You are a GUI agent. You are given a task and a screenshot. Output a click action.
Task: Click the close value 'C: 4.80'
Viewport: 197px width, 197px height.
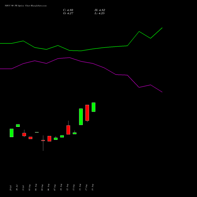68,10
